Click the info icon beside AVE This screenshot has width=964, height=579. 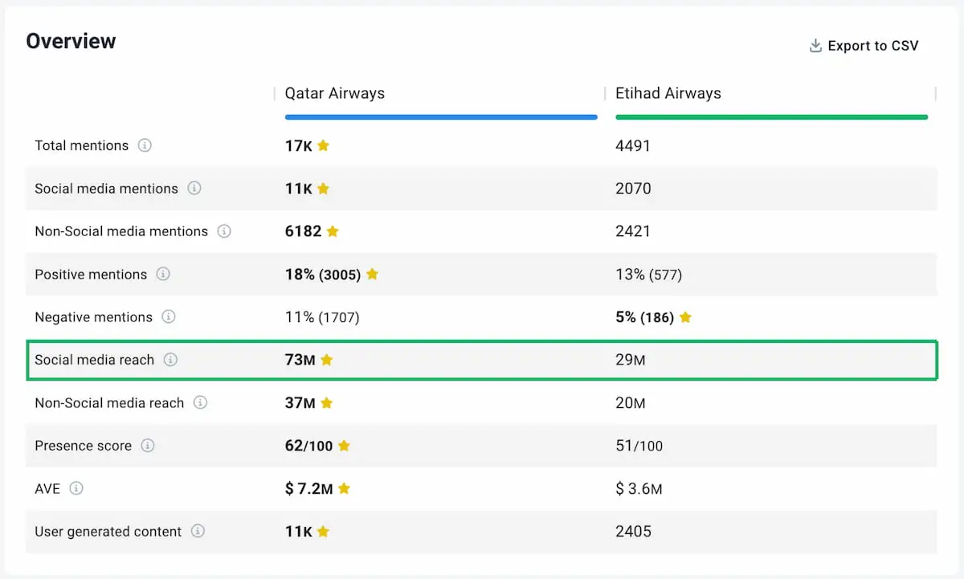(76, 489)
